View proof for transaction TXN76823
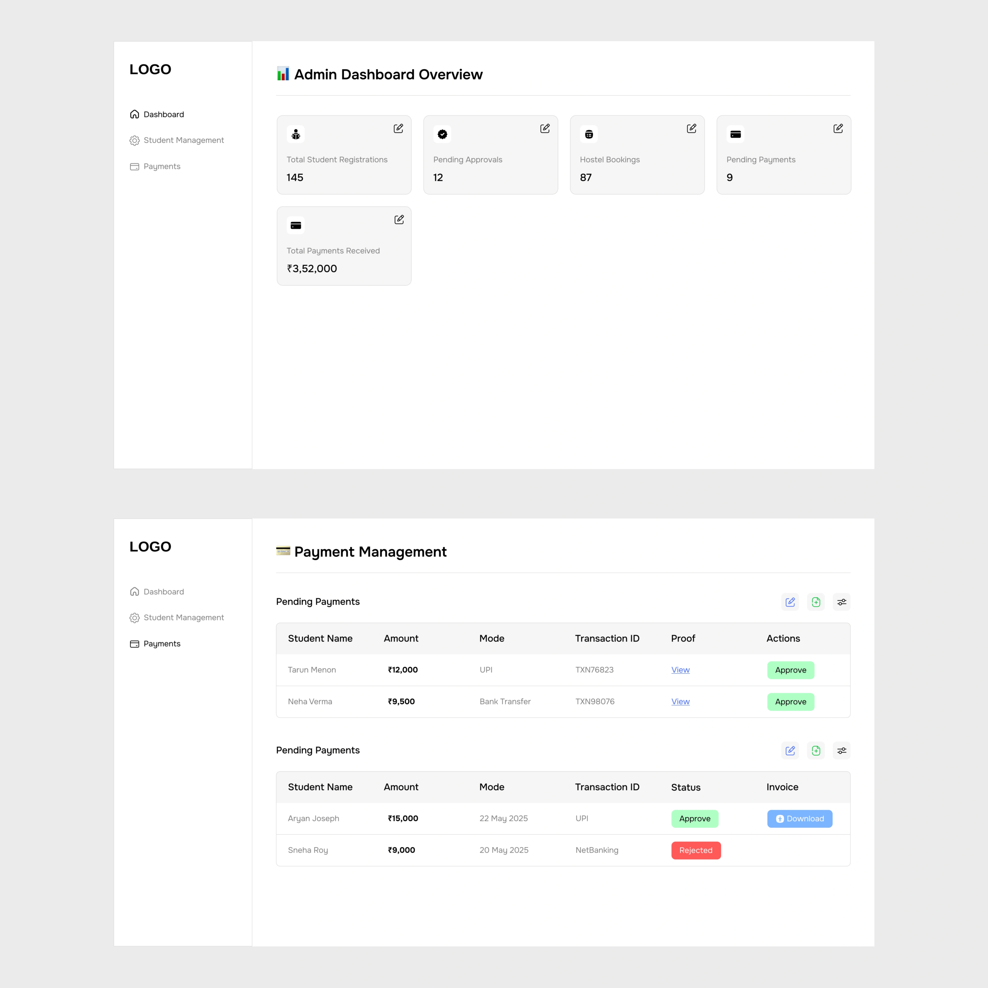The width and height of the screenshot is (988, 988). 680,670
